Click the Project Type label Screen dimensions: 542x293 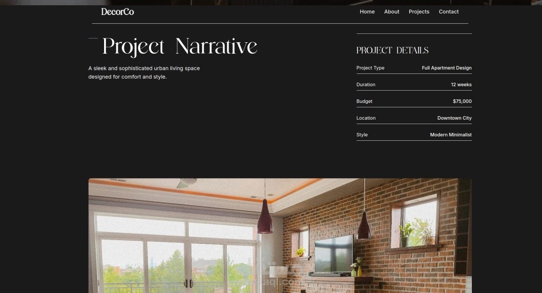370,68
